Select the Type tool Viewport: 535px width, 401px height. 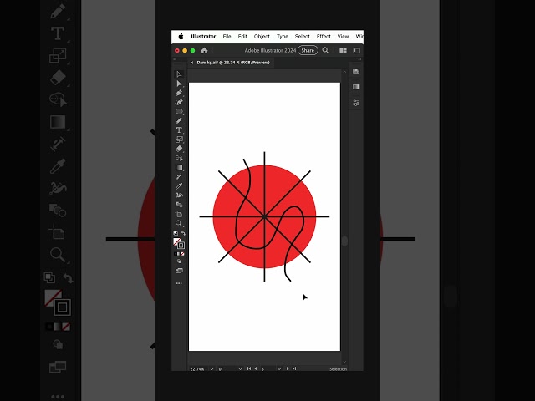179,130
